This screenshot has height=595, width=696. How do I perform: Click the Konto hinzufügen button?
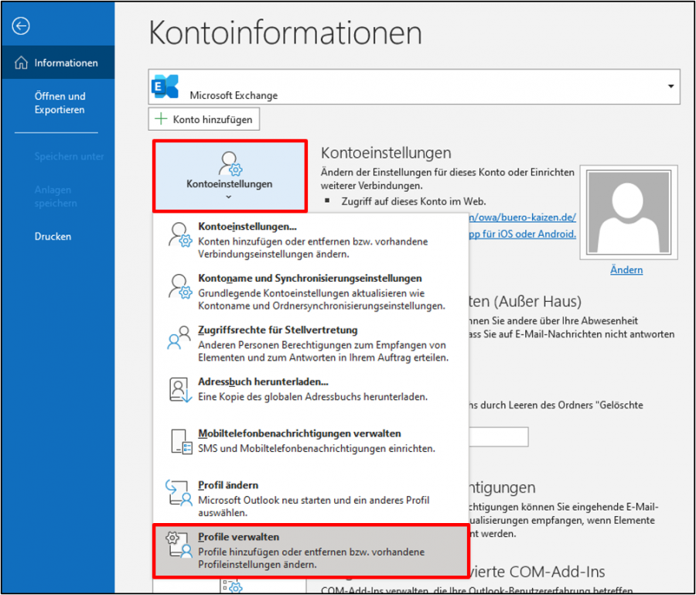[x=204, y=119]
